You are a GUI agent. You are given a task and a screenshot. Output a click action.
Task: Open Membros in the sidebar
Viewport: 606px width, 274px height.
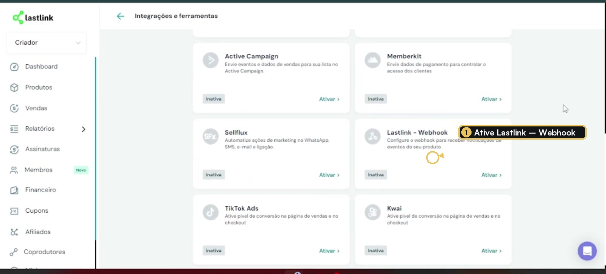39,170
